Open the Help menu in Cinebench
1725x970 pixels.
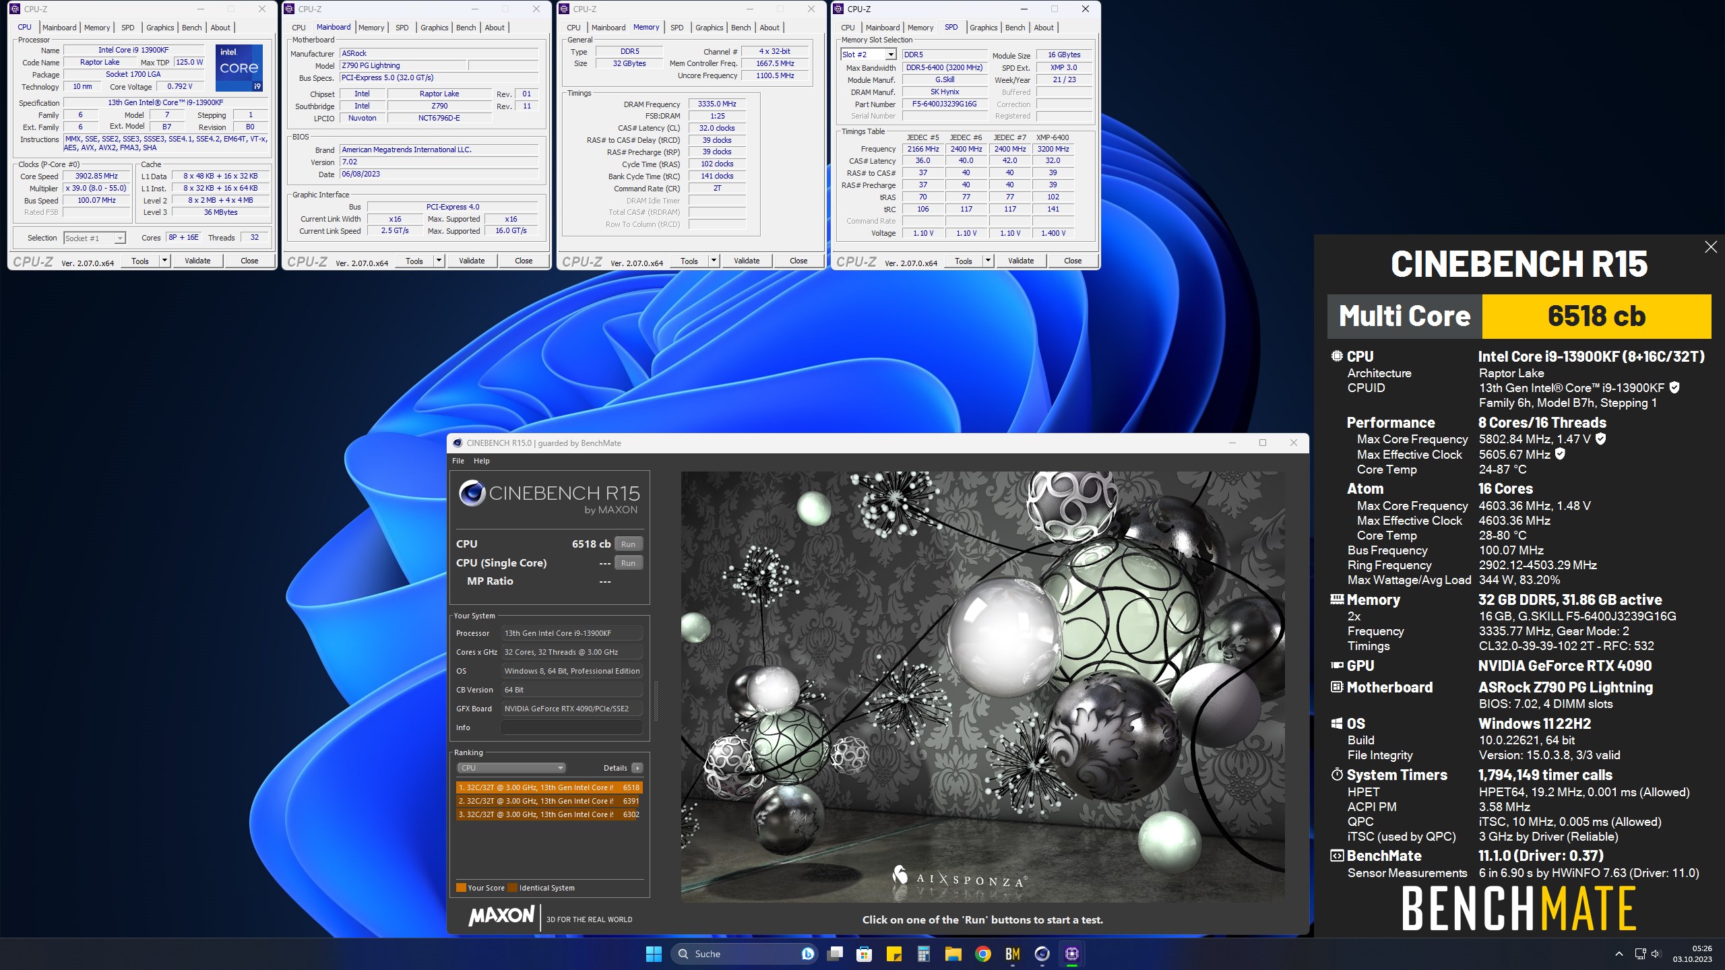[x=481, y=461]
